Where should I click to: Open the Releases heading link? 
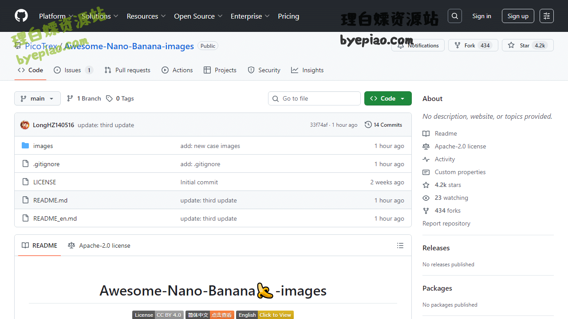[436, 248]
